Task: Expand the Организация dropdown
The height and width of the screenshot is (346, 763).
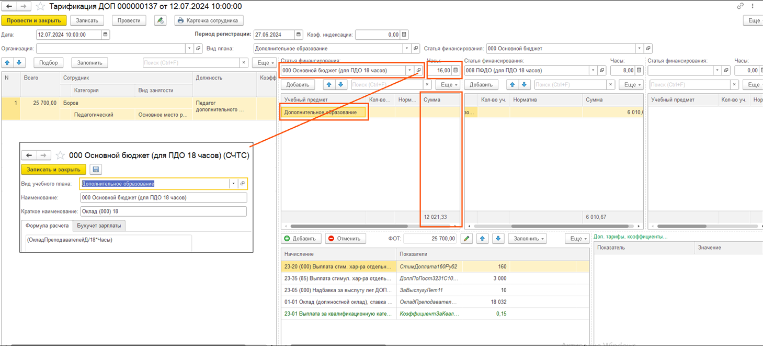Action: (189, 49)
